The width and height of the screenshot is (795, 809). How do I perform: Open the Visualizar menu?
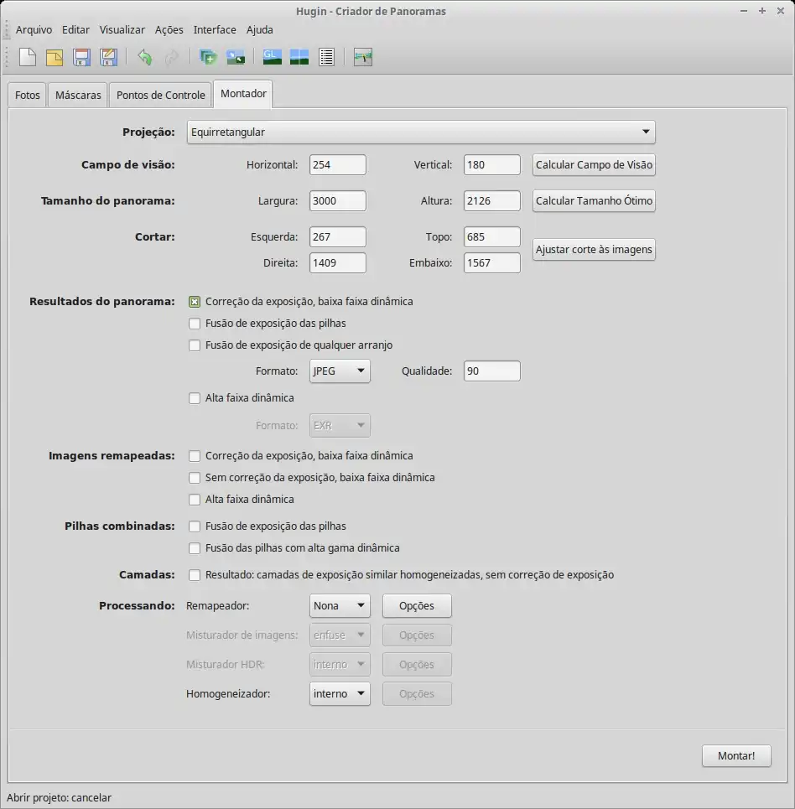(122, 29)
